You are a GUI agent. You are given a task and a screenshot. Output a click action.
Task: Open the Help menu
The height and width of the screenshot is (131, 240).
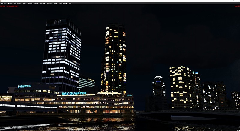point(70,3)
